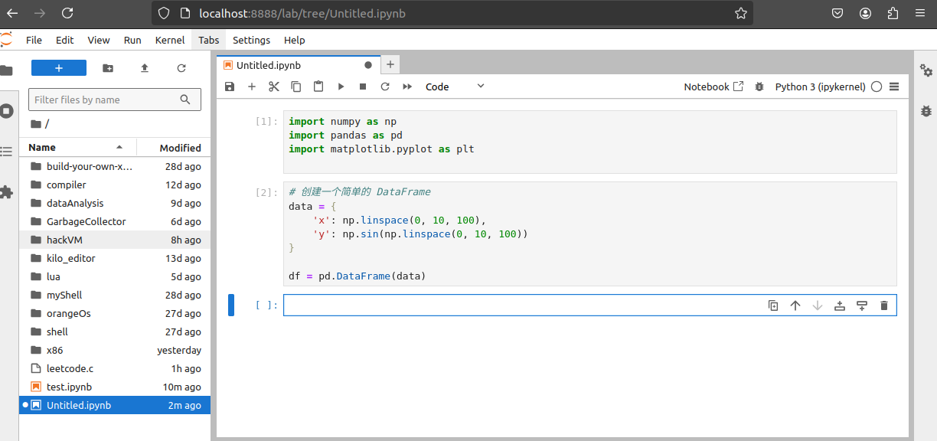Click the Python 3 (ipykernel) kernel name

click(x=820, y=87)
